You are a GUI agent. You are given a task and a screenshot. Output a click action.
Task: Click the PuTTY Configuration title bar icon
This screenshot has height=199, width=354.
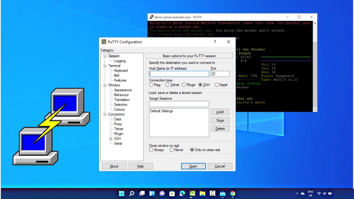[104, 42]
